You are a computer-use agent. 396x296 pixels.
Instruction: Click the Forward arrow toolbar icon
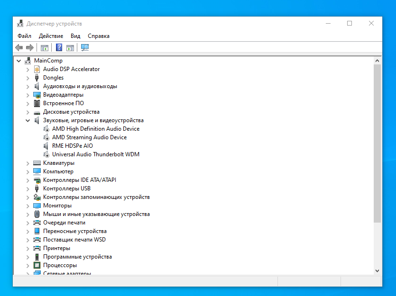(30, 47)
